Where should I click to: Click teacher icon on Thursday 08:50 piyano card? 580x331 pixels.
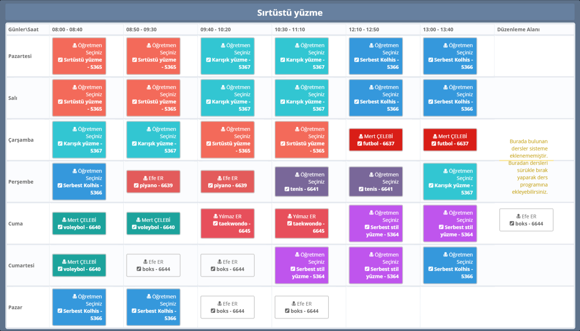(x=145, y=178)
